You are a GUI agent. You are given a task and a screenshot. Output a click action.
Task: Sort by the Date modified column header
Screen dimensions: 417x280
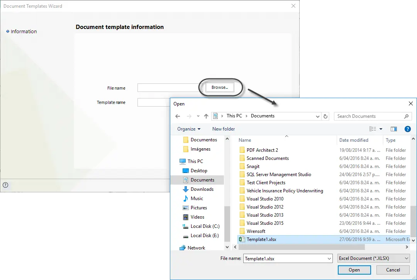(x=354, y=140)
